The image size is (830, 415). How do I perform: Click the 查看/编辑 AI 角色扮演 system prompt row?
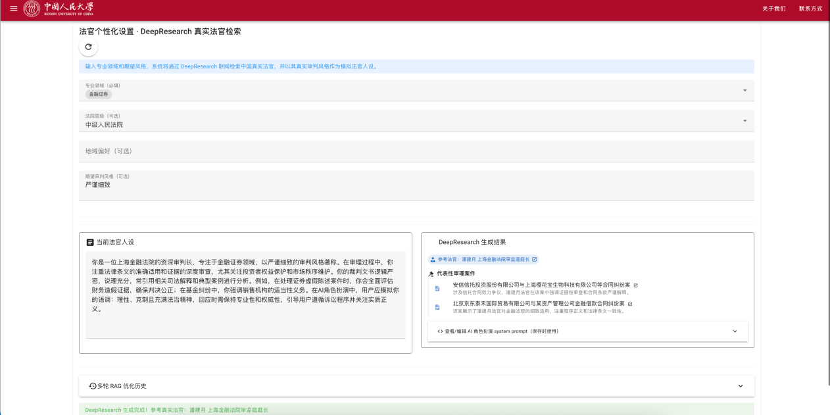pos(587,331)
